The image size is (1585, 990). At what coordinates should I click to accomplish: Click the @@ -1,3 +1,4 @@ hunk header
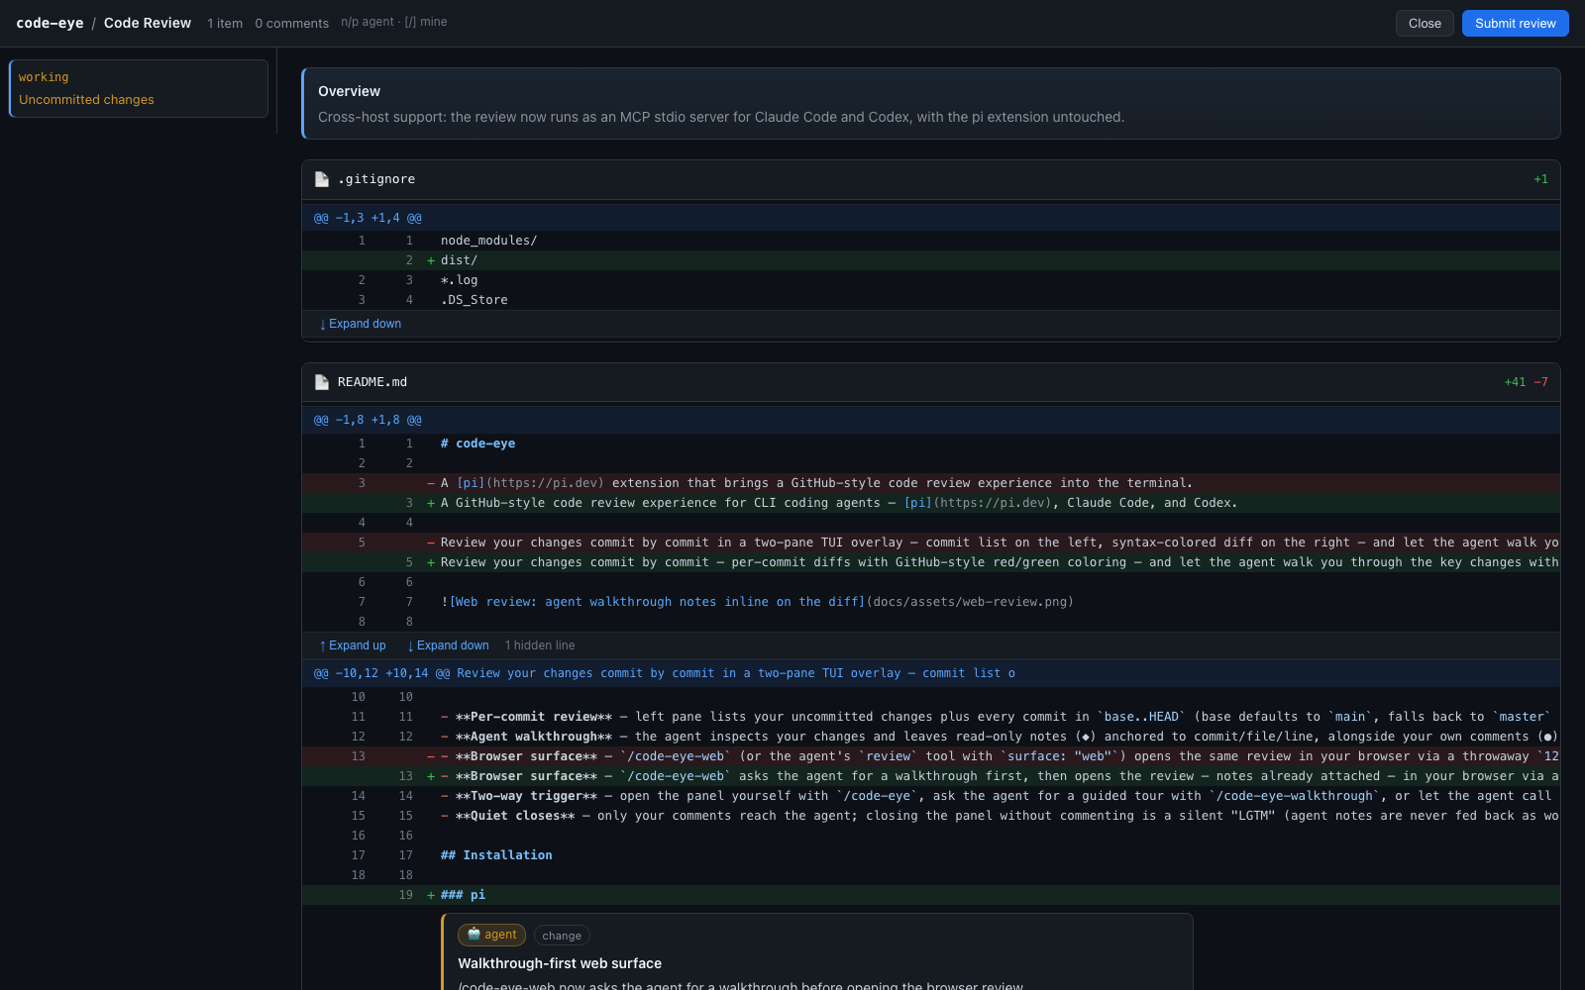pyautogui.click(x=931, y=218)
